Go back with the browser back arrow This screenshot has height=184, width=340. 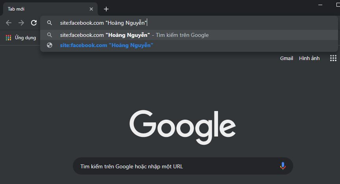[9, 23]
